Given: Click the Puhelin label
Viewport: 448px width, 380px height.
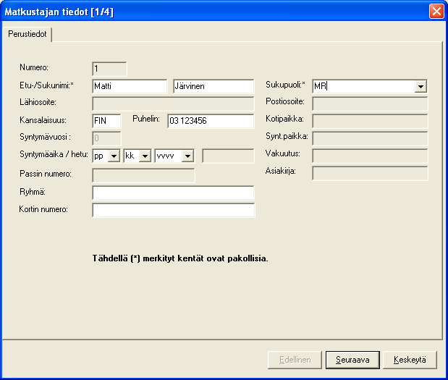Looking at the screenshot, I should [146, 119].
